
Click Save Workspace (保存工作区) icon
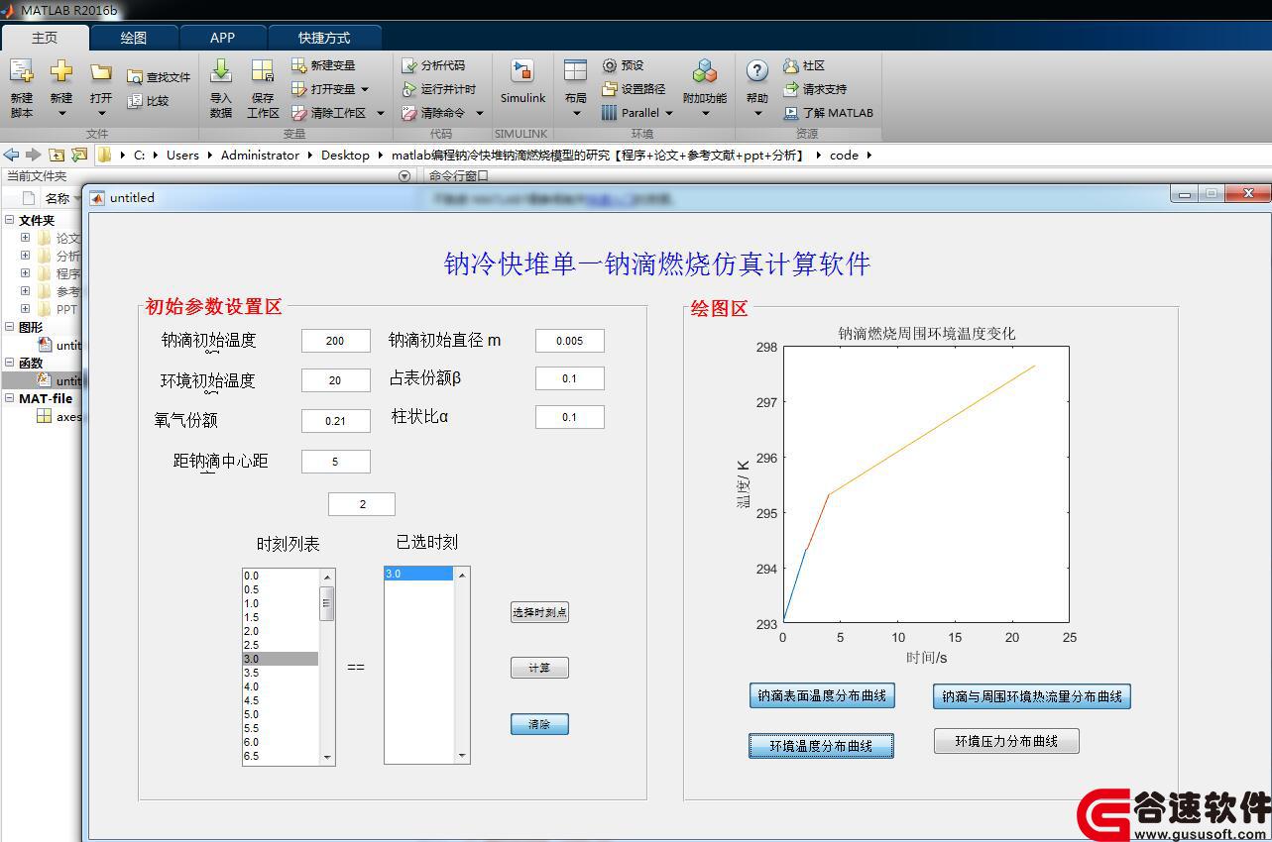pos(263,71)
